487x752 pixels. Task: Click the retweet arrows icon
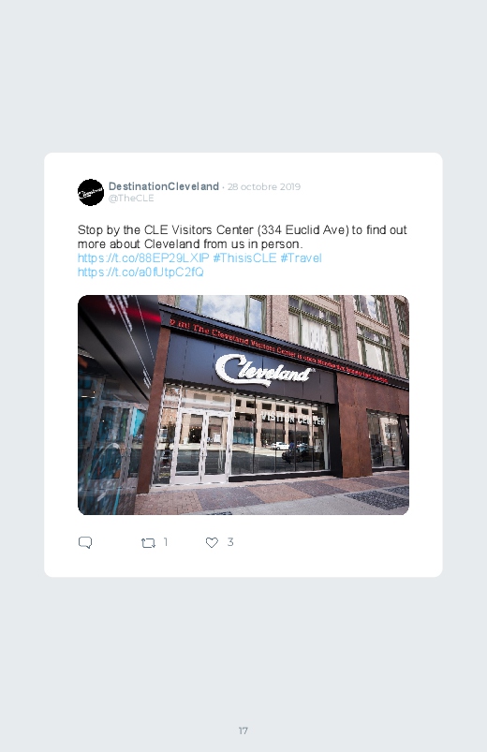148,543
